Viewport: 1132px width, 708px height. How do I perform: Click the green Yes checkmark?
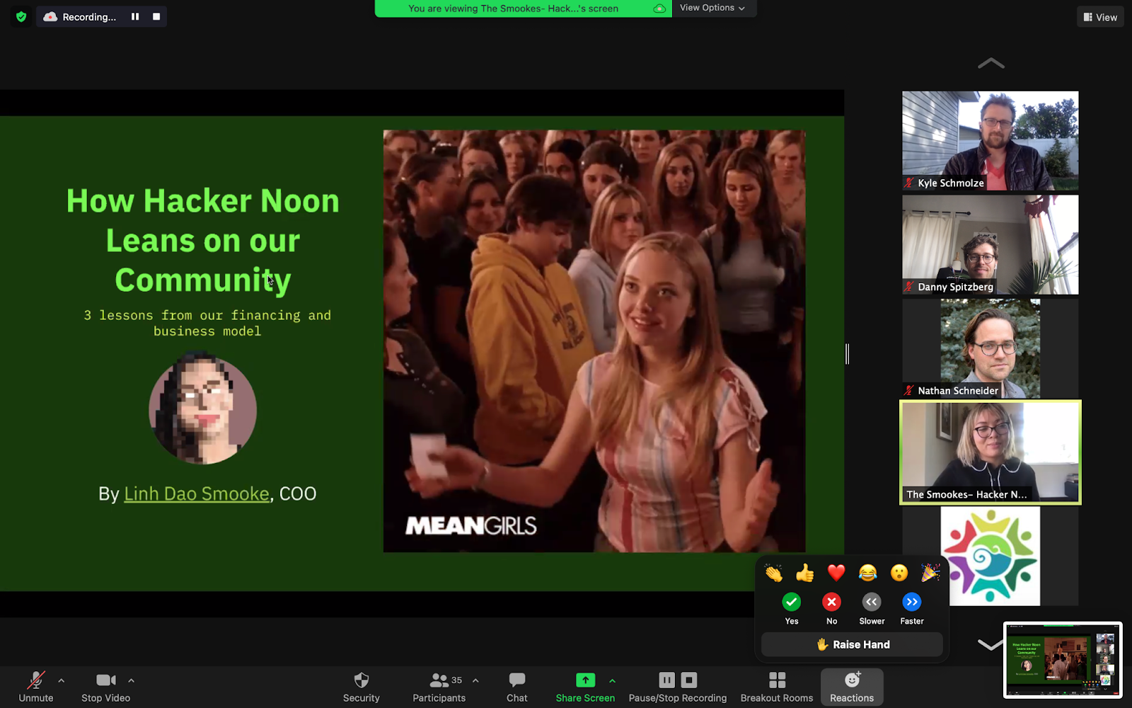792,603
